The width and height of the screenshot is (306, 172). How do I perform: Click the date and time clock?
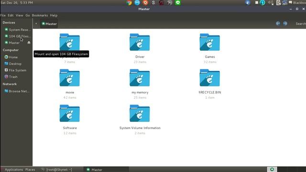17,2
